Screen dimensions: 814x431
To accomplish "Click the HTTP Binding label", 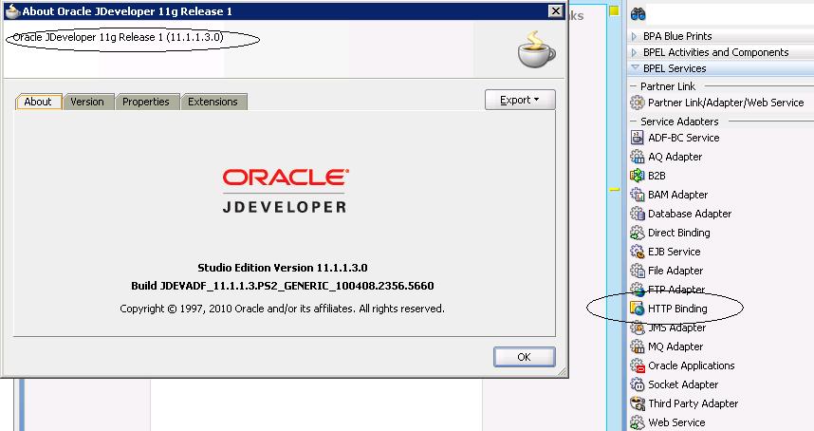I will point(677,309).
